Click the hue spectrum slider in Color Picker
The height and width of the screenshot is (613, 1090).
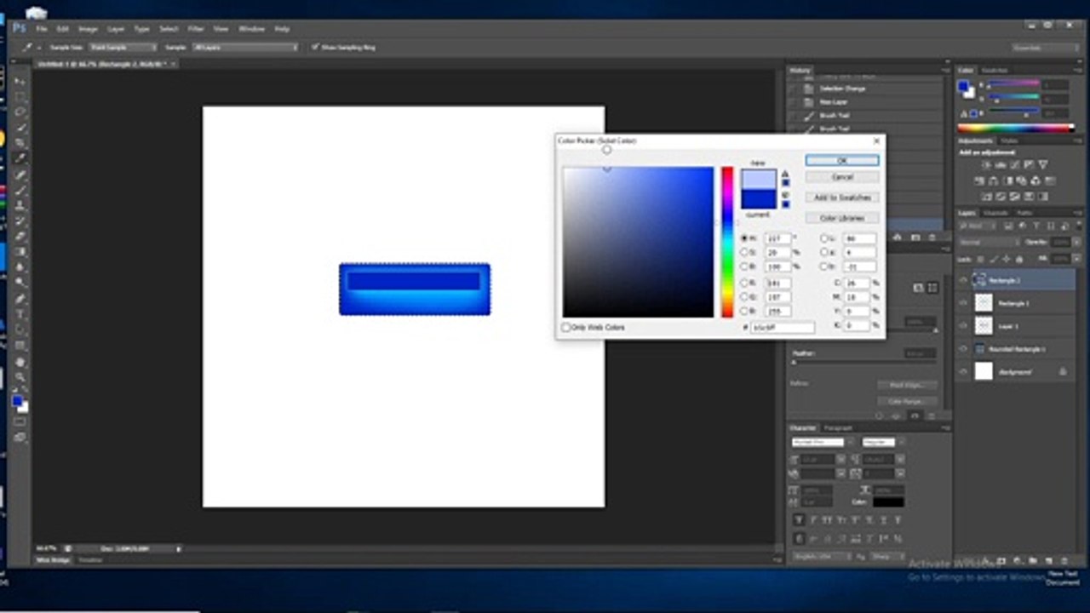[x=727, y=242]
